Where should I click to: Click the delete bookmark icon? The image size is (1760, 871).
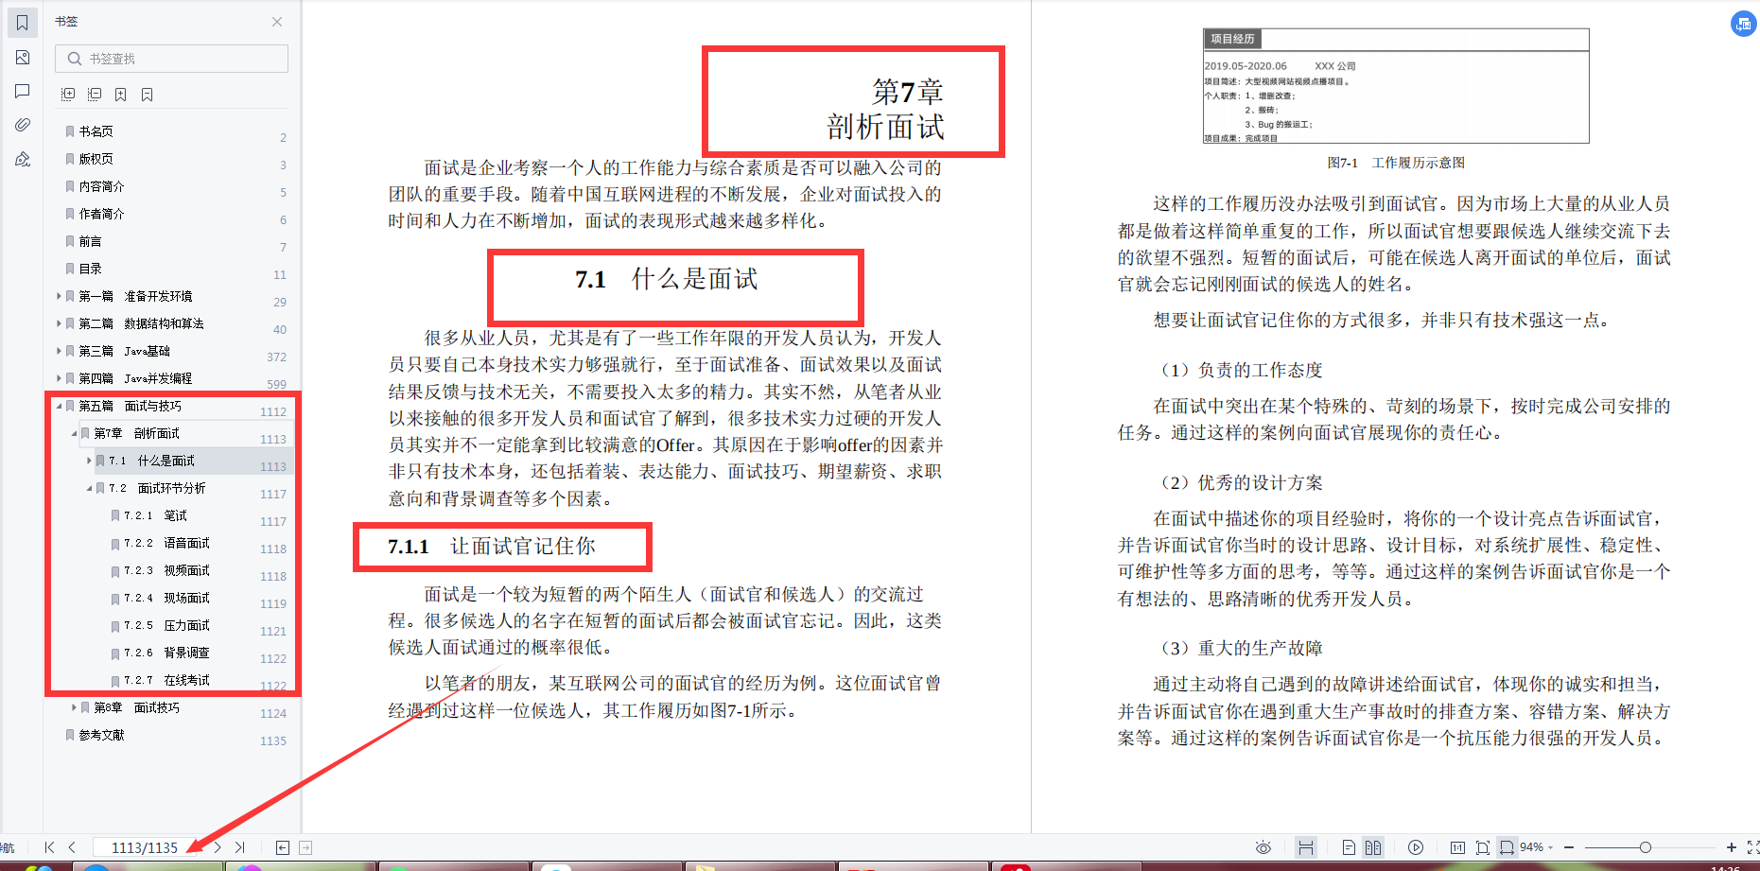click(x=147, y=95)
